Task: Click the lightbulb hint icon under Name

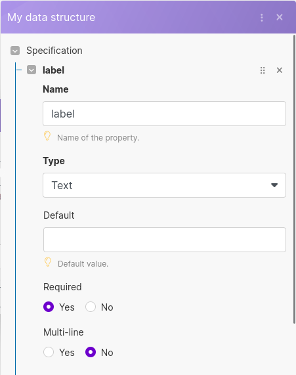Action: [x=47, y=136]
